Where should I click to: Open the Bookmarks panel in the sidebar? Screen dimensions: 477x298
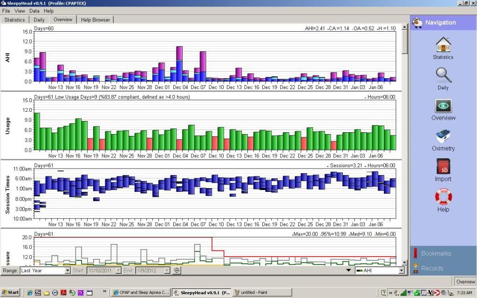coord(436,253)
